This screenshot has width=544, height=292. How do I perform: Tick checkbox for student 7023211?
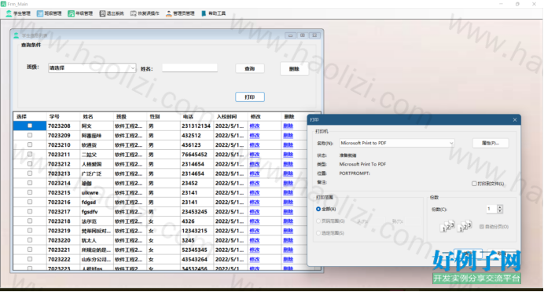click(30, 154)
